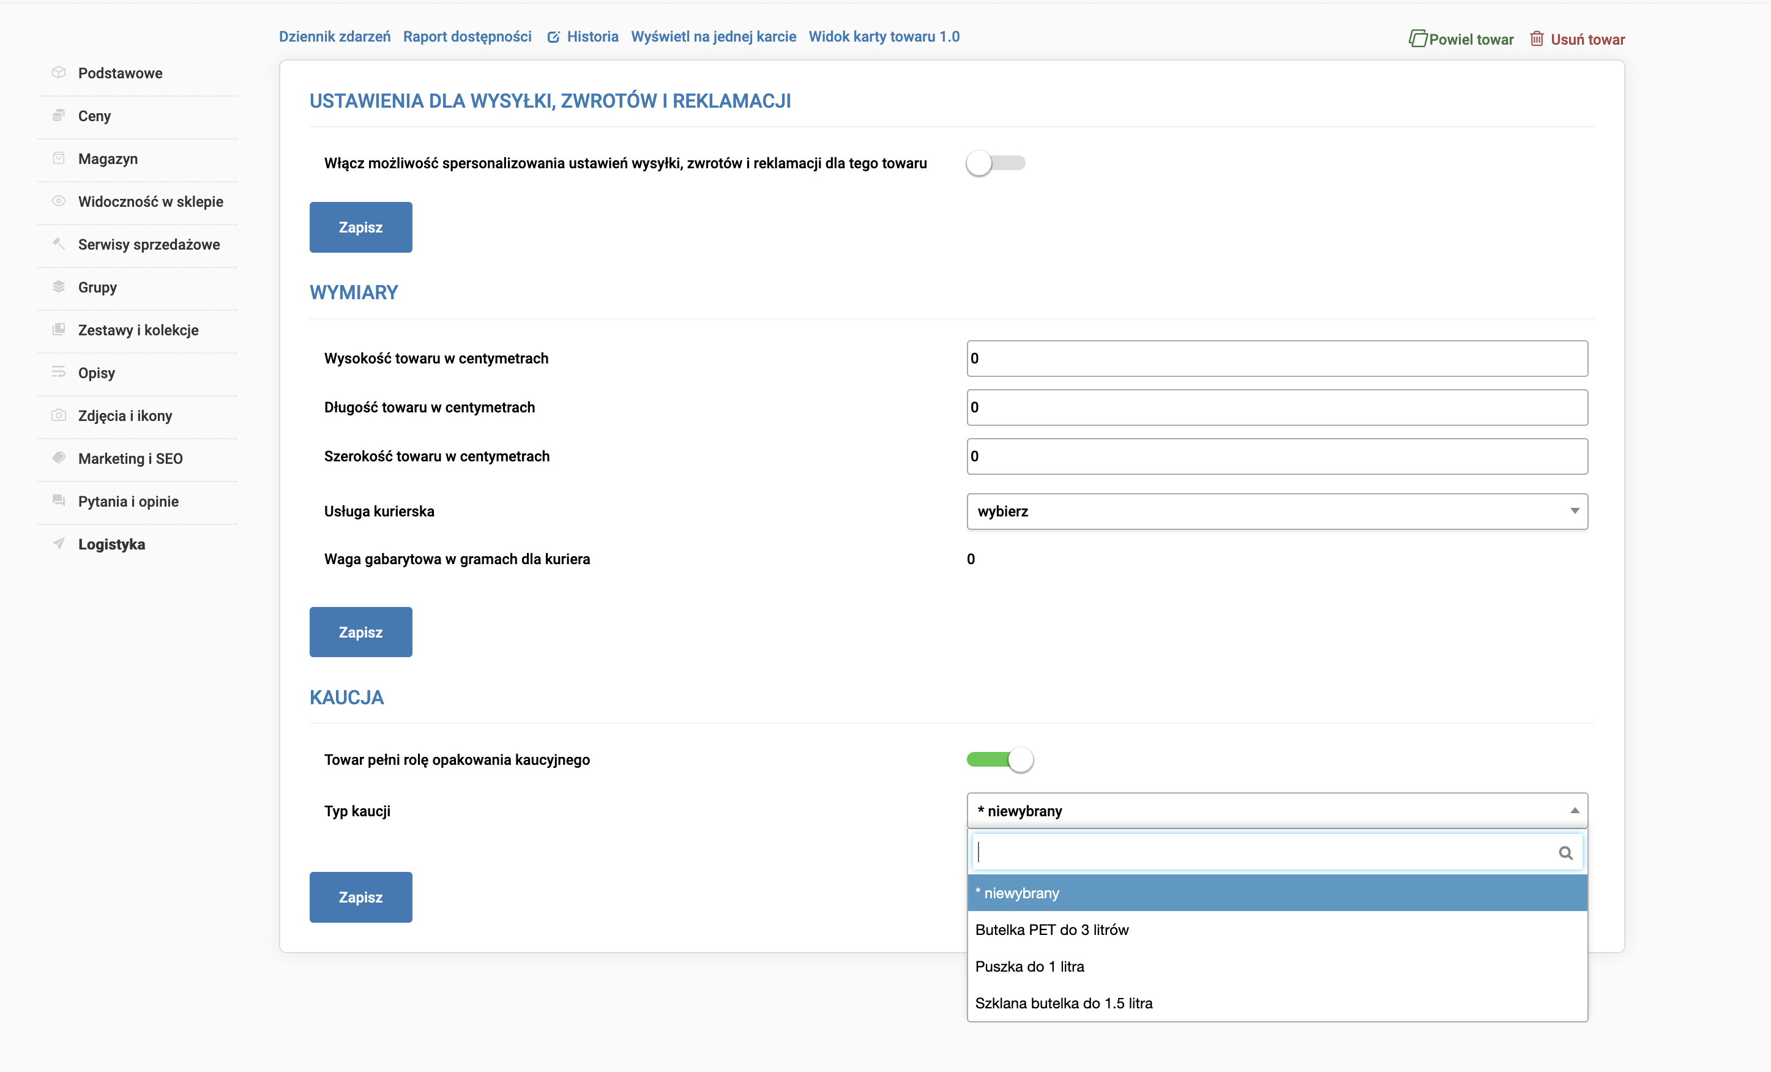The image size is (1771, 1072).
Task: Click the magnifier icon in dropdown search
Action: [1565, 853]
